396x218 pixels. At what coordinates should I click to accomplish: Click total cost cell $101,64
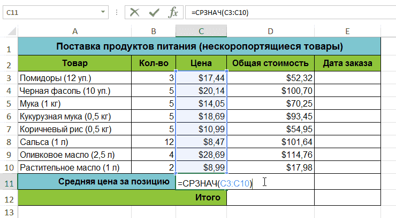pos(270,142)
